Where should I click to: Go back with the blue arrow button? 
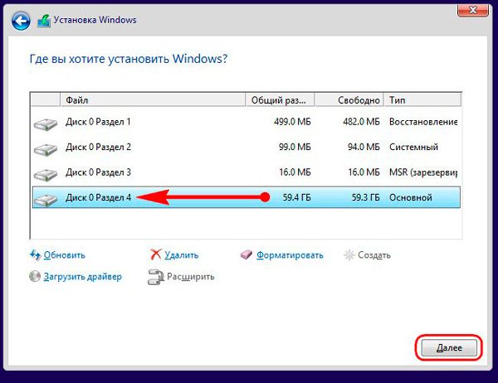coord(21,21)
